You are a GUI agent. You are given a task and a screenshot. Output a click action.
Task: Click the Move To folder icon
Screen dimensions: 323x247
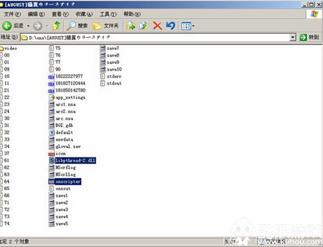131,25
